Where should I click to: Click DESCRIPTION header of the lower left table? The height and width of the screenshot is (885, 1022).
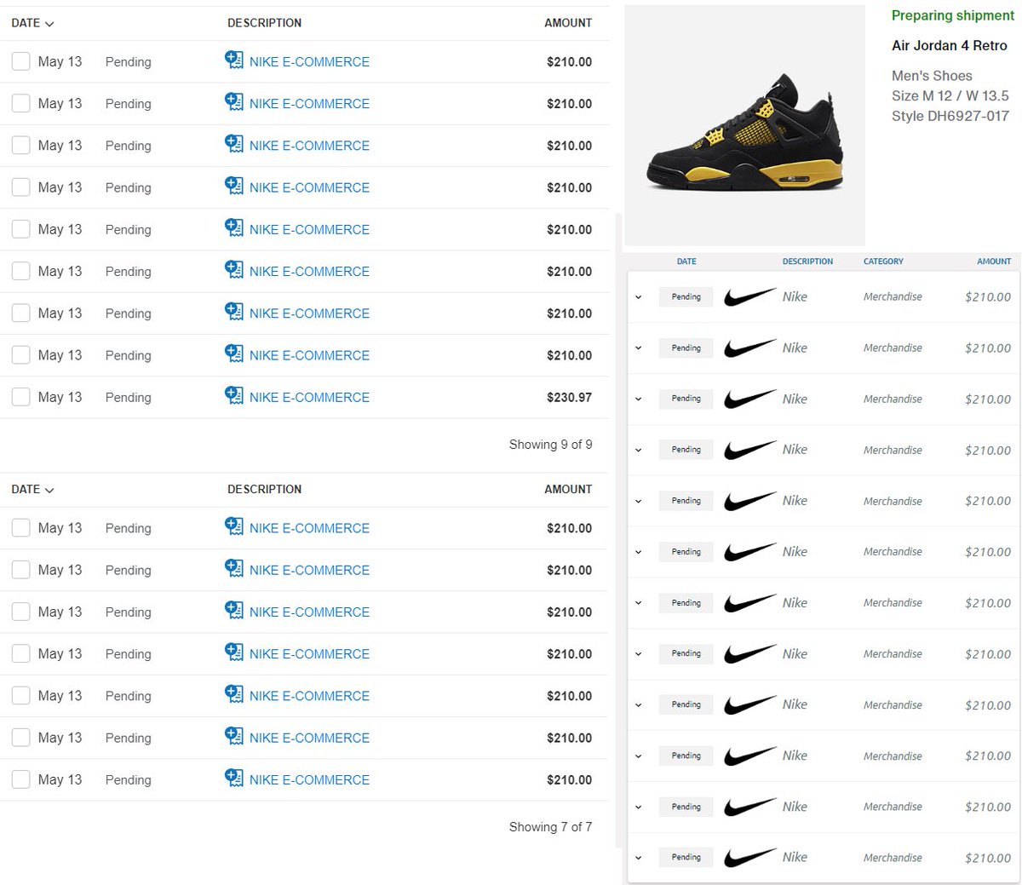[264, 489]
